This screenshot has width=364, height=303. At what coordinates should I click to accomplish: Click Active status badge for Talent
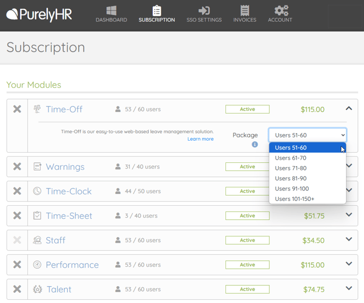point(247,289)
